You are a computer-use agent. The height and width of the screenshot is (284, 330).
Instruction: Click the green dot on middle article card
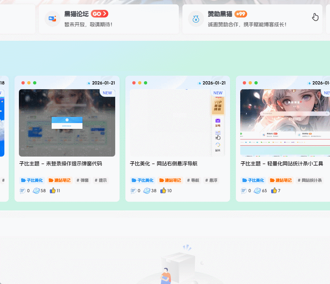[145, 83]
